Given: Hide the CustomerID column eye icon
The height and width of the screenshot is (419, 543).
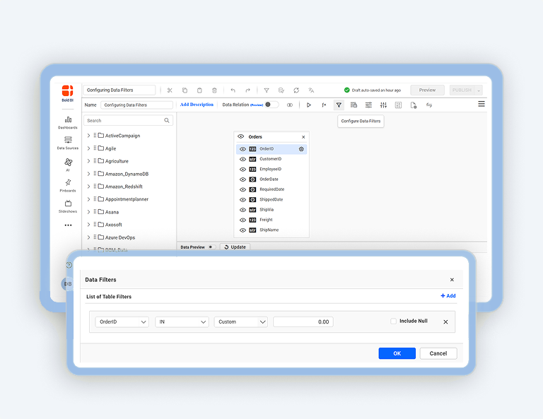Looking at the screenshot, I should click(x=243, y=159).
